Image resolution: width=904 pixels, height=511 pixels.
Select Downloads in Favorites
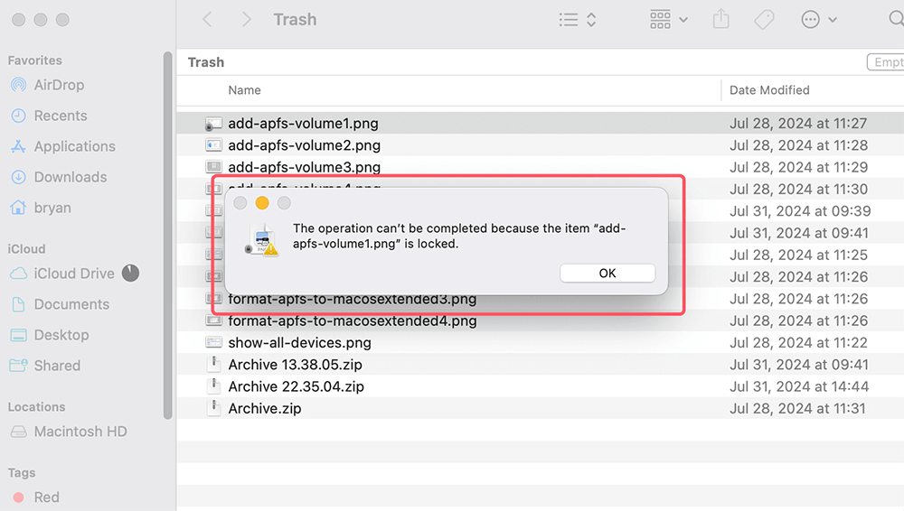click(70, 177)
